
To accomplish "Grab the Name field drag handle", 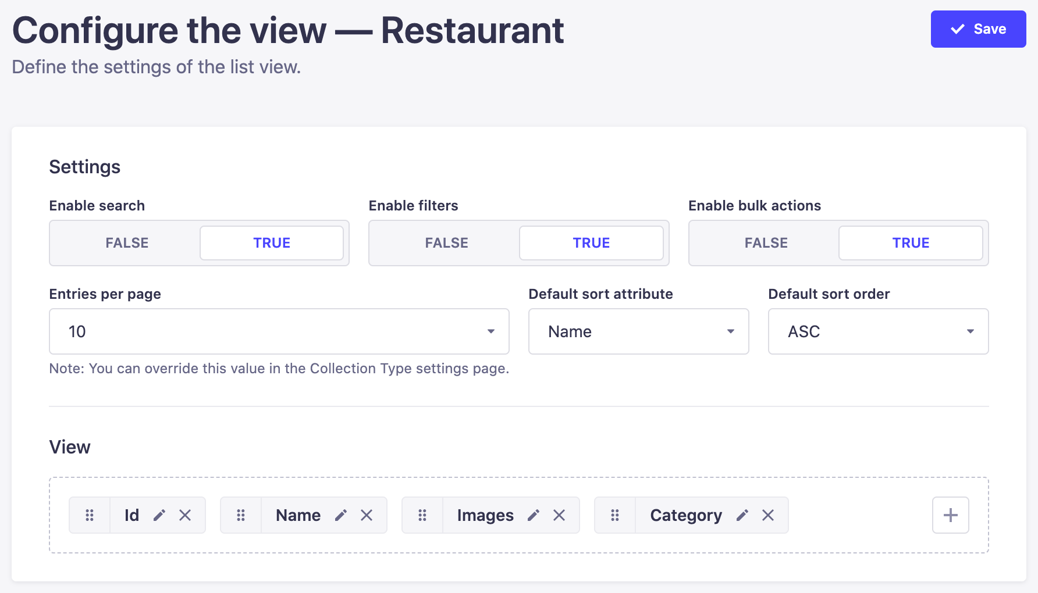I will click(x=241, y=515).
